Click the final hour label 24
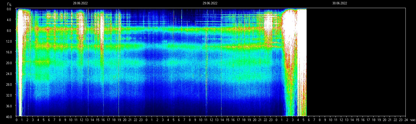 [406, 120]
